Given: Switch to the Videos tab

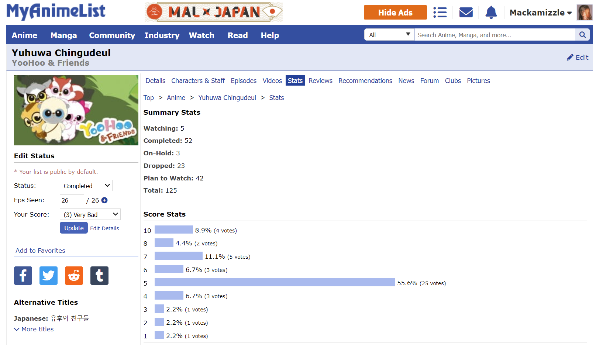Looking at the screenshot, I should click(x=272, y=81).
